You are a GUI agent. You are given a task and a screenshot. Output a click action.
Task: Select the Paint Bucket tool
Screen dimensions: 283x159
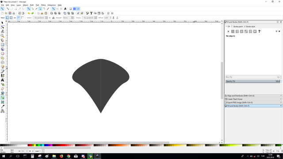pyautogui.click(x=2, y=93)
